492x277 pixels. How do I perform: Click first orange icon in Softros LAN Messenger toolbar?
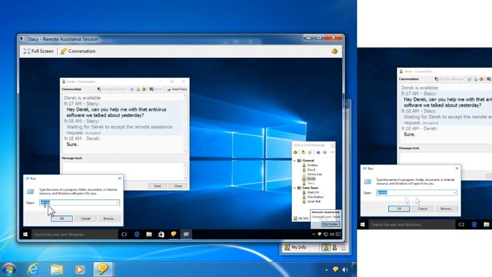[x=295, y=152]
